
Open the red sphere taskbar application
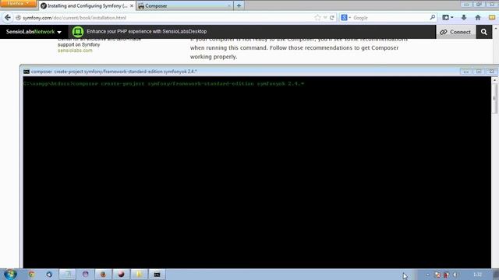[x=121, y=275]
